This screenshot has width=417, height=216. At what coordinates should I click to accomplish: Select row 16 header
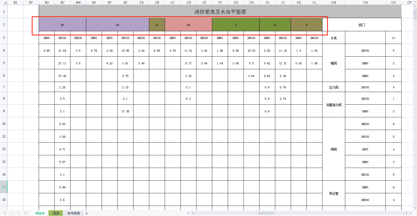click(x=4, y=199)
